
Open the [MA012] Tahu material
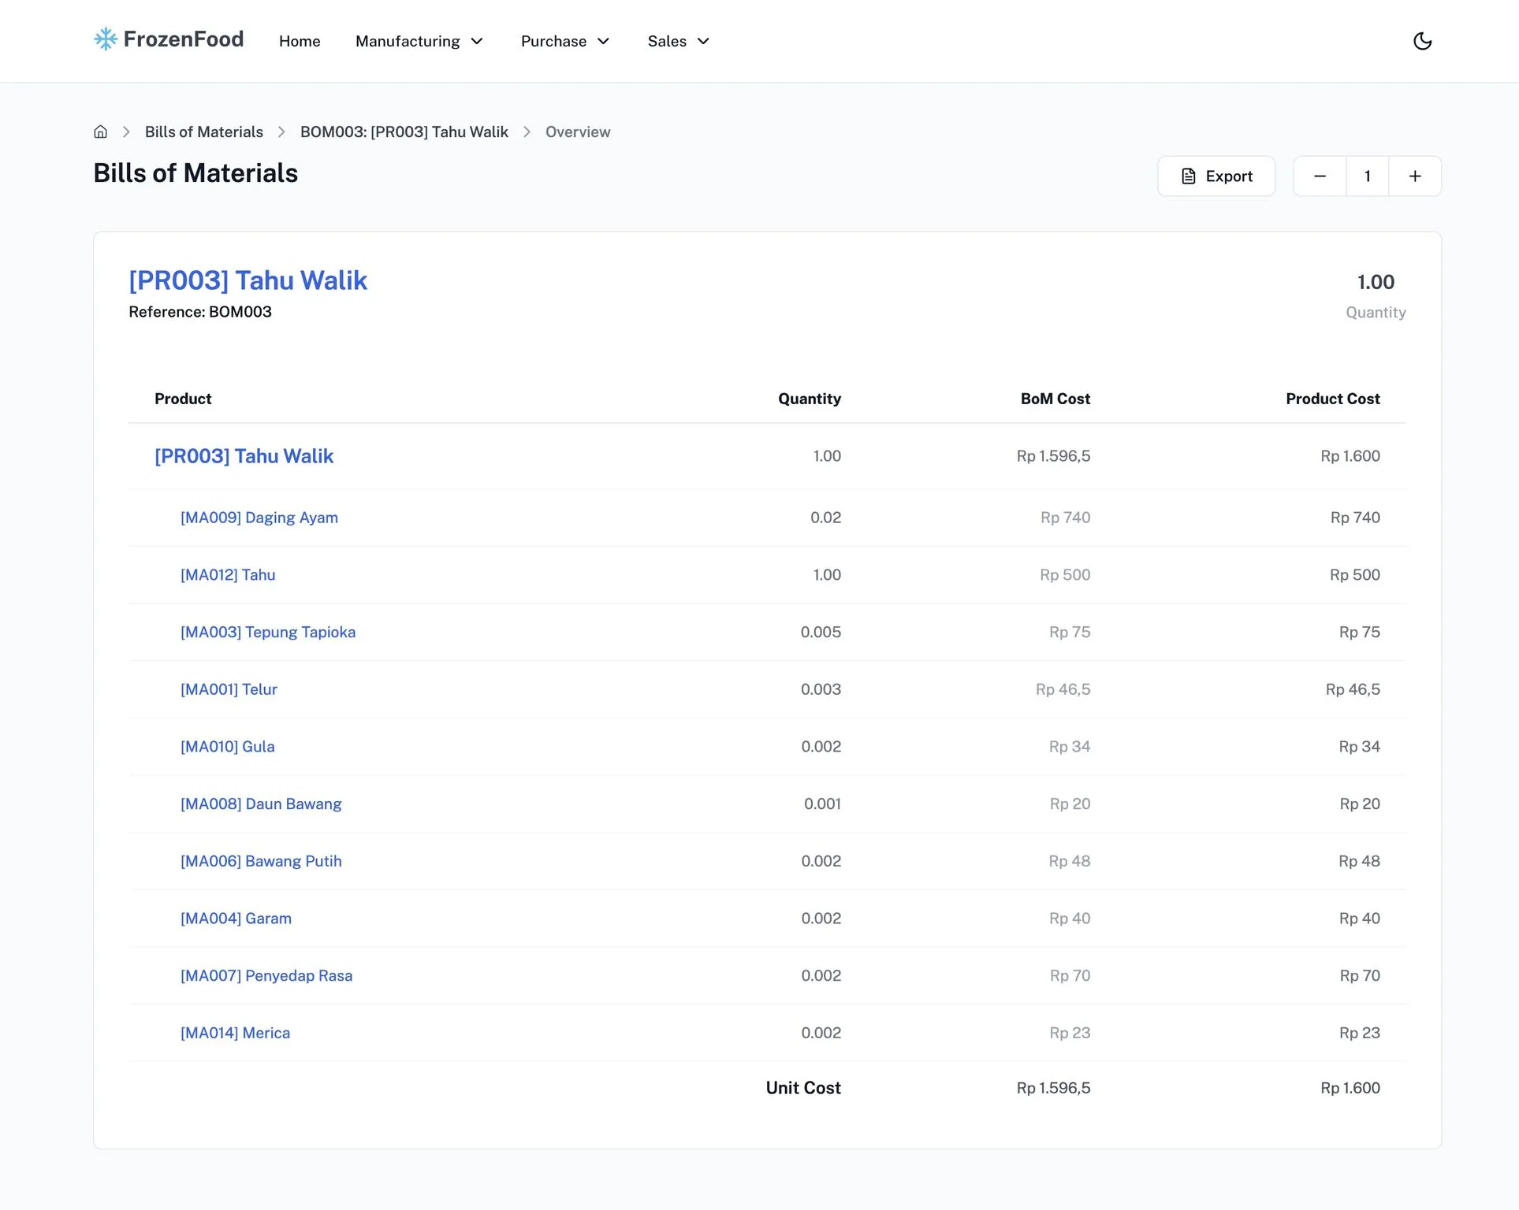pyautogui.click(x=228, y=575)
